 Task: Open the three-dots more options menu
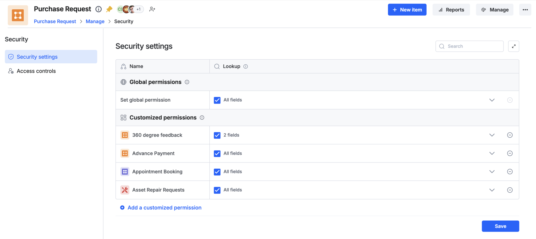coord(525,10)
